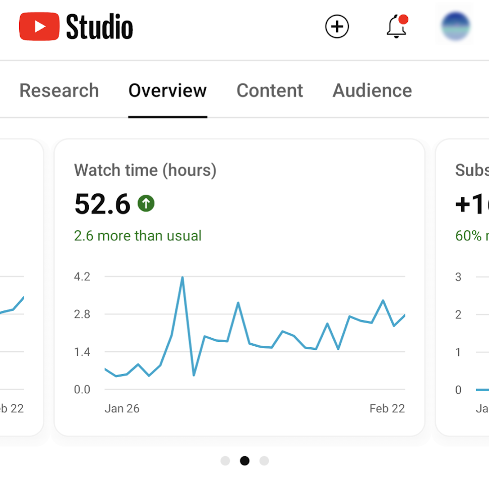
Task: Select the first carousel pagination dot
Action: coord(225,460)
